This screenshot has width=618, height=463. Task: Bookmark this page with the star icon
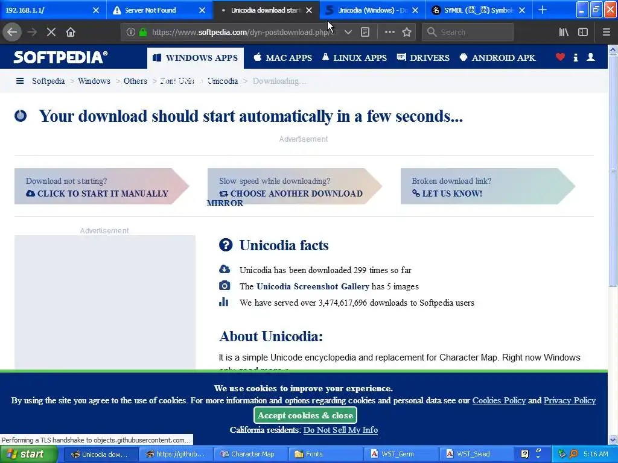(407, 32)
